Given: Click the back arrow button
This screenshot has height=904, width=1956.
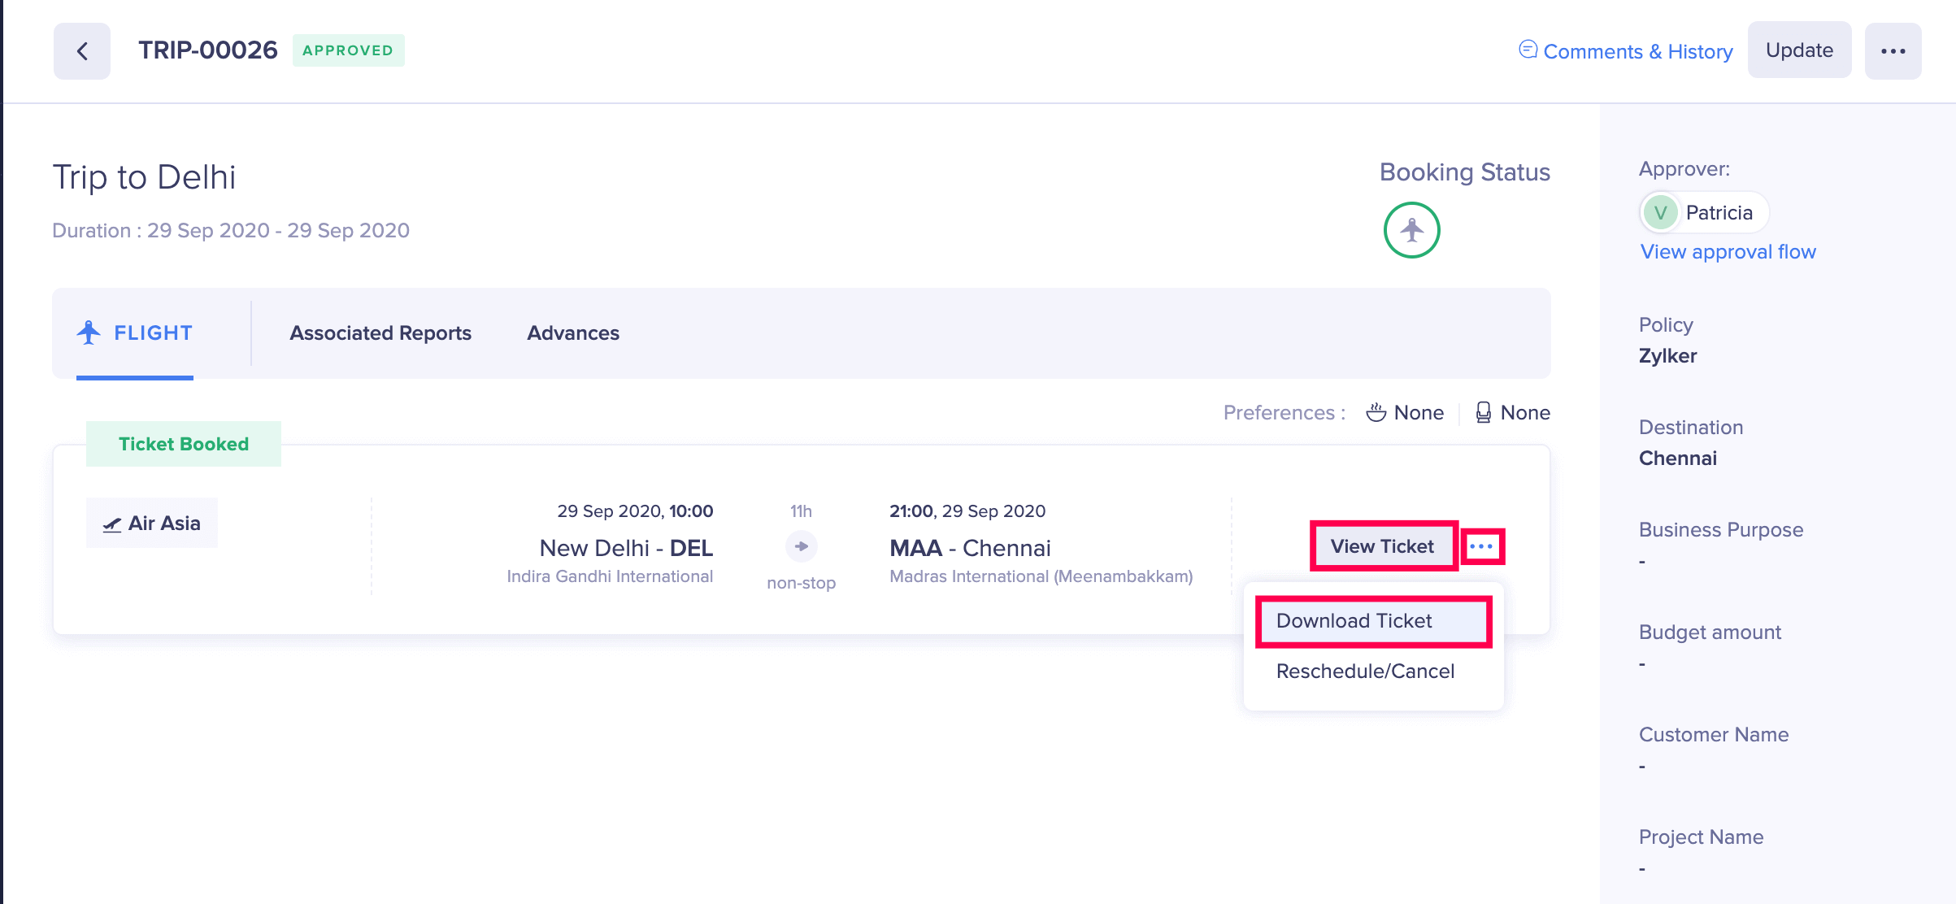Looking at the screenshot, I should coord(82,51).
